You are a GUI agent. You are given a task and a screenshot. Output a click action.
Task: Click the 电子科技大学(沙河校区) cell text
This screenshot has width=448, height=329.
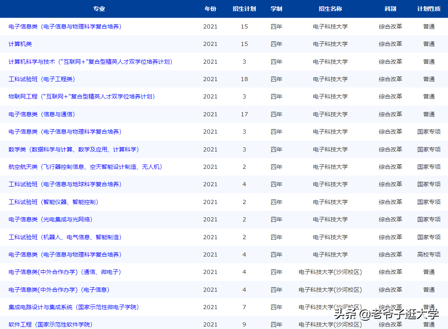pyautogui.click(x=331, y=272)
